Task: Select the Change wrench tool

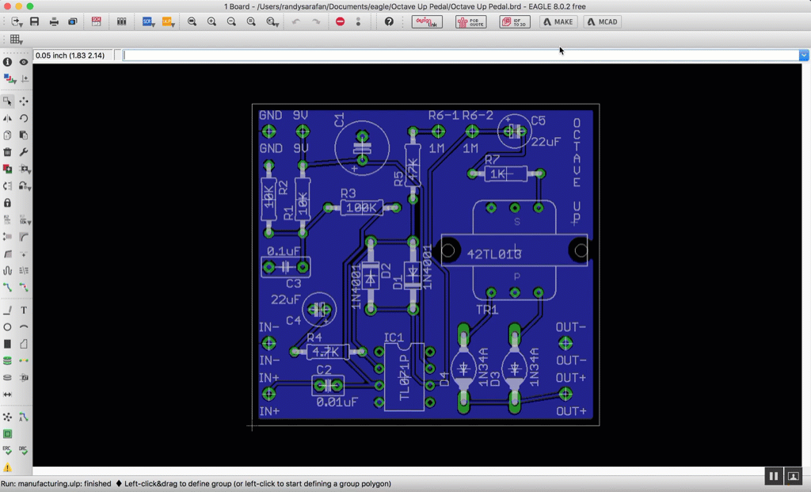Action: click(24, 151)
